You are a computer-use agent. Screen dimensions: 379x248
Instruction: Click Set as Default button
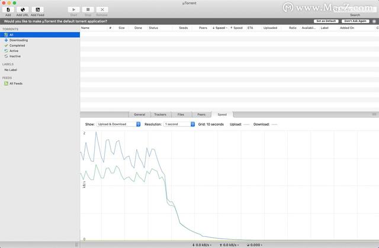point(326,21)
